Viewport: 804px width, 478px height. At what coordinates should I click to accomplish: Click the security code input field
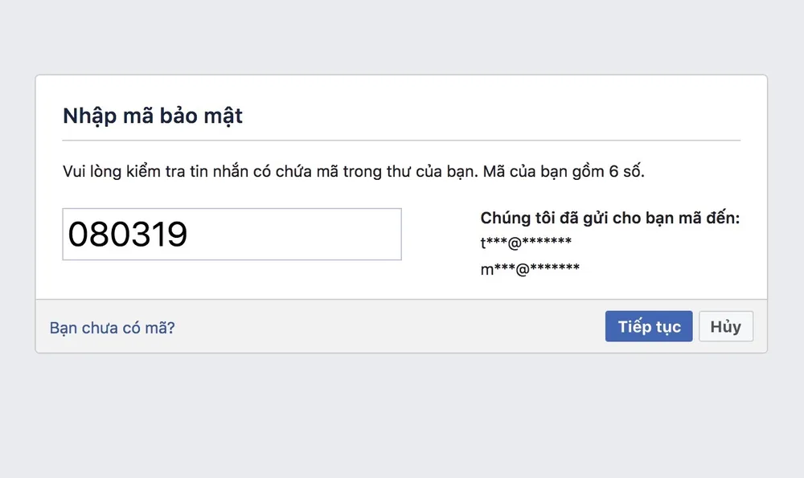232,234
